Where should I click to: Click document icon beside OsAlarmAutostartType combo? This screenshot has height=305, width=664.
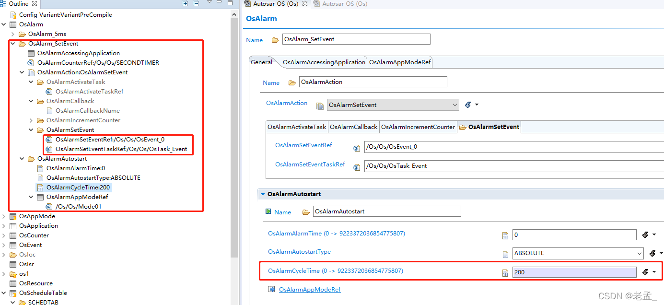point(505,254)
